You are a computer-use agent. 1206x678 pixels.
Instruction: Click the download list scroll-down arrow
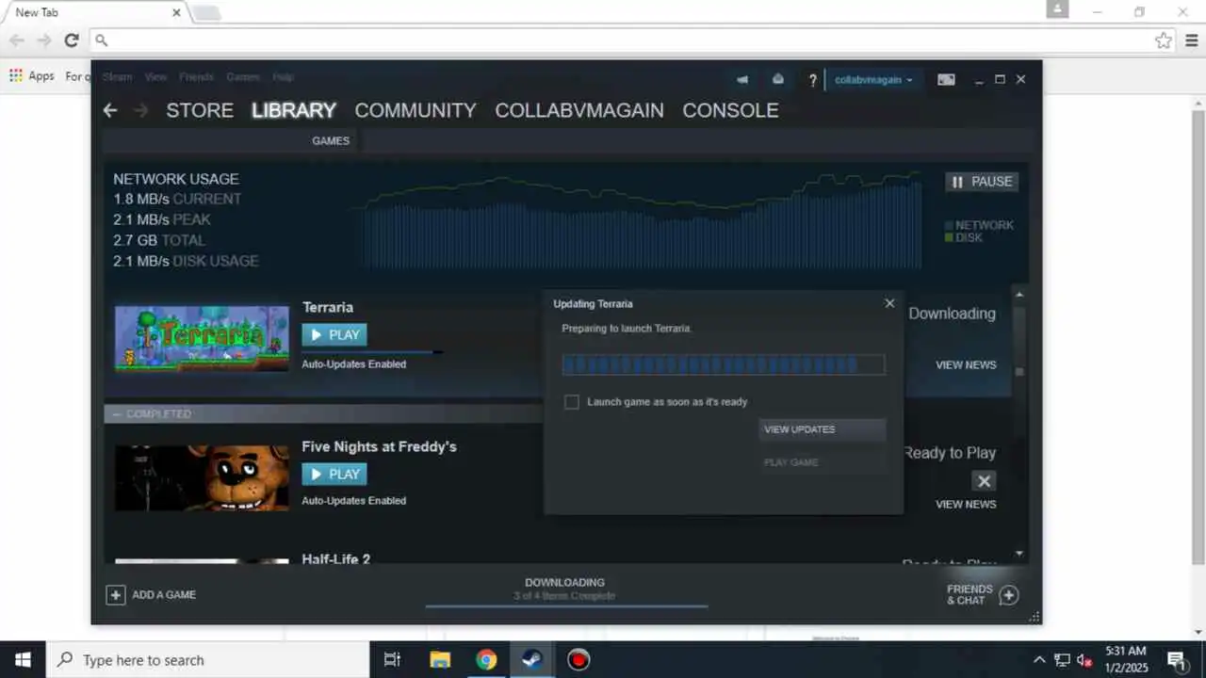click(x=1019, y=554)
